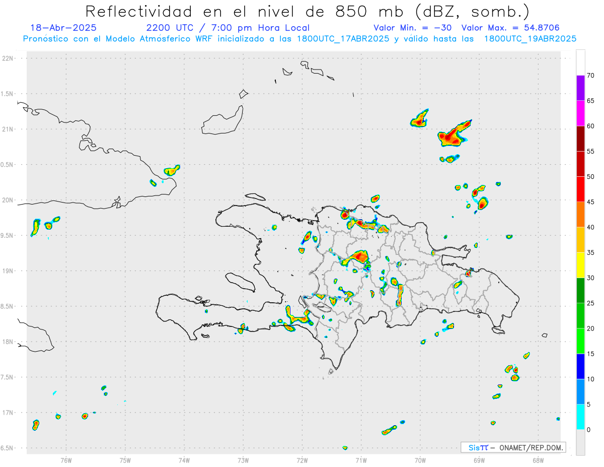Click the '68W' longitude axis label
The height and width of the screenshot is (467, 604).
[x=538, y=460]
